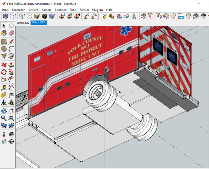Screen dimensions: 209x169
Task: Open the Ansicht menu
Action: point(33,10)
